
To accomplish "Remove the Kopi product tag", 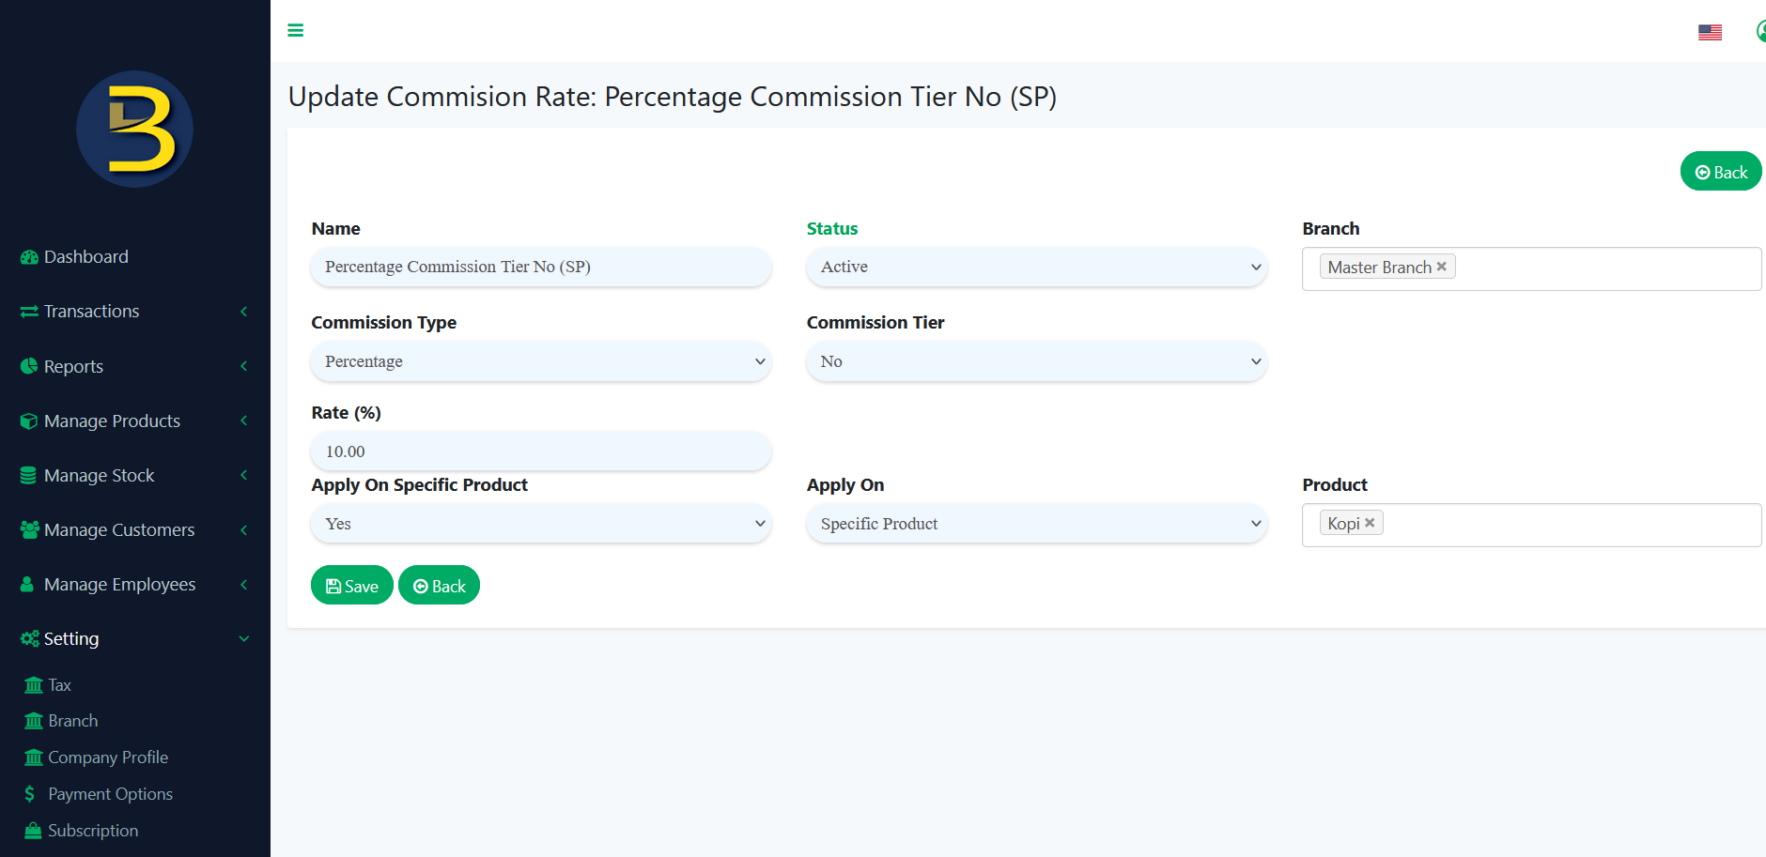I will [x=1370, y=522].
